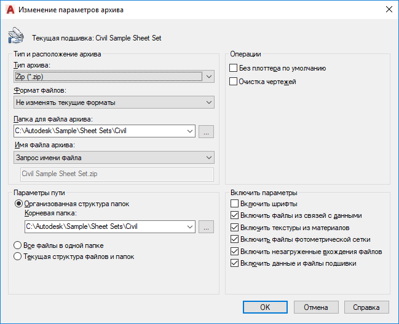The image size is (399, 324).
Task: Expand the archive folder path dropdown
Action: (x=189, y=131)
